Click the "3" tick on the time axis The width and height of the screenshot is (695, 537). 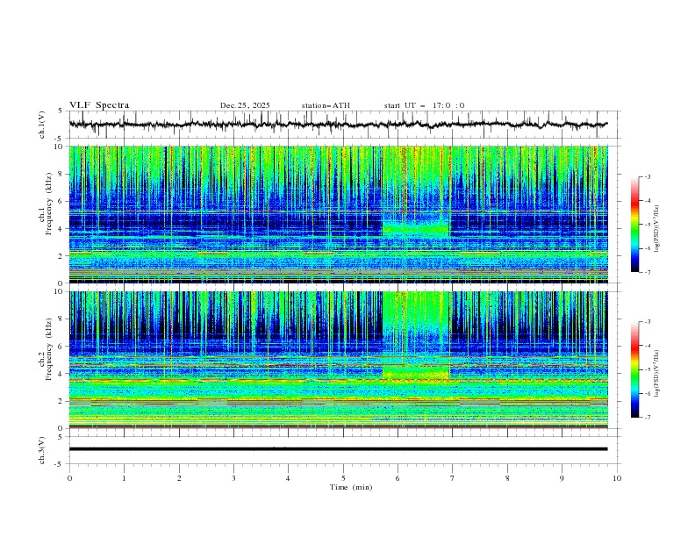[x=233, y=478]
